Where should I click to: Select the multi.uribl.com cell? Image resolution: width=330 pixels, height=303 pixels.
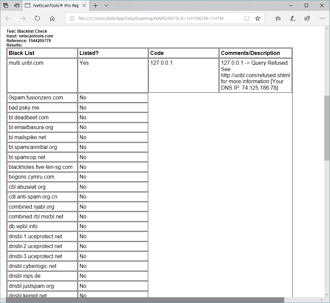coord(42,75)
